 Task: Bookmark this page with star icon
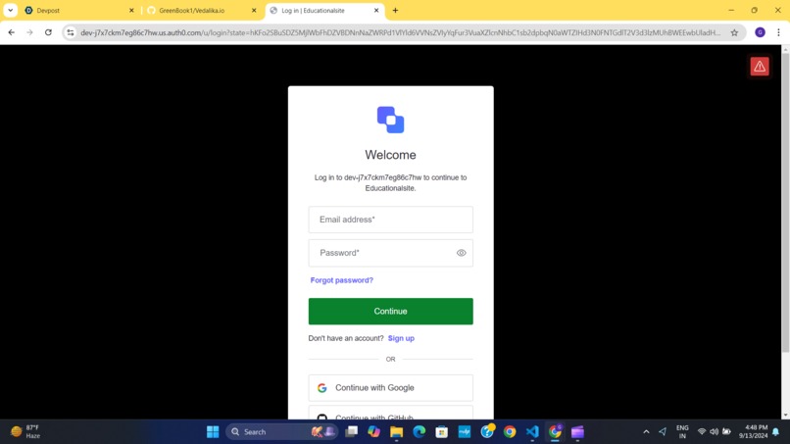pos(734,32)
